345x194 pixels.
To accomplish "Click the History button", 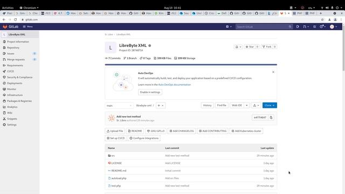I will point(207,106).
